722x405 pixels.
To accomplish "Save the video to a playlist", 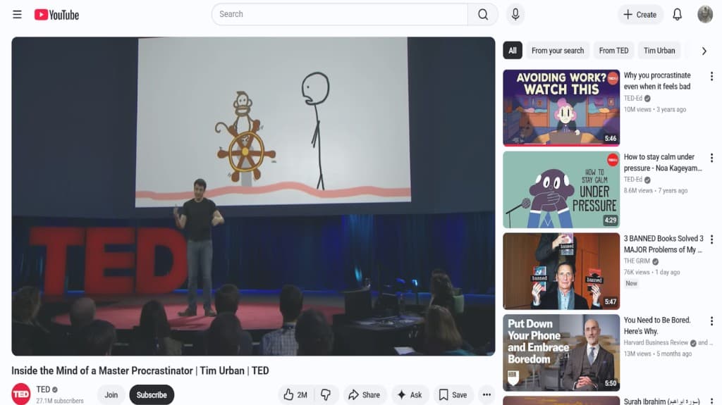I will (x=453, y=394).
